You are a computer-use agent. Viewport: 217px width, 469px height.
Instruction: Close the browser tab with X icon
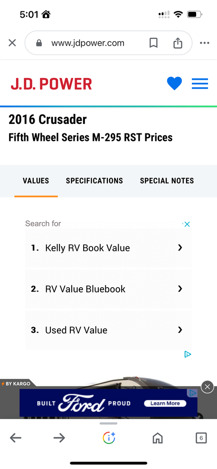pos(12,43)
